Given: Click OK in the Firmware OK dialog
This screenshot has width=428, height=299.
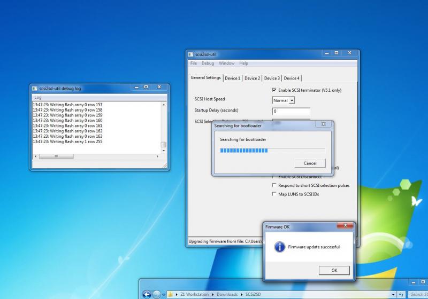Looking at the screenshot, I should pyautogui.click(x=334, y=270).
